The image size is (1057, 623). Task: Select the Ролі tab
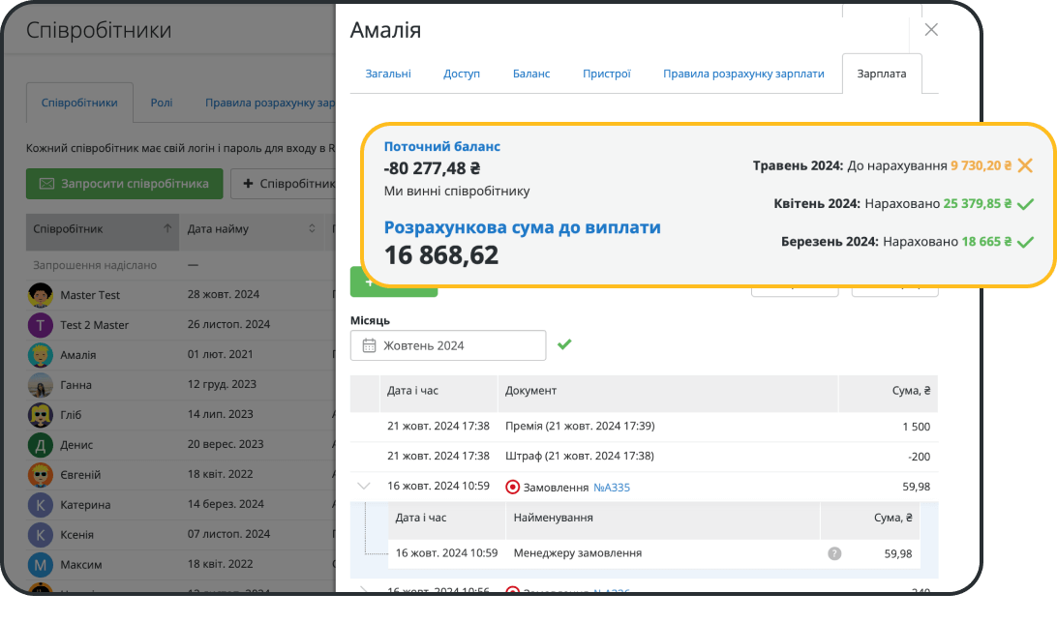[162, 103]
